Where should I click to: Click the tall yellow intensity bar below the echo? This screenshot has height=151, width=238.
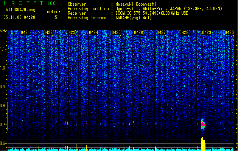click(x=203, y=144)
